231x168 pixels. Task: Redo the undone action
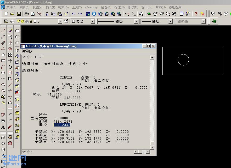[x=80, y=14]
